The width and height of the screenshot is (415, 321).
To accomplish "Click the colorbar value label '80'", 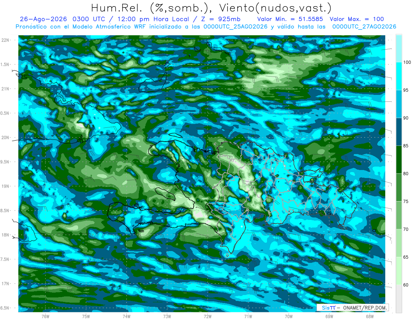I will (406, 173).
